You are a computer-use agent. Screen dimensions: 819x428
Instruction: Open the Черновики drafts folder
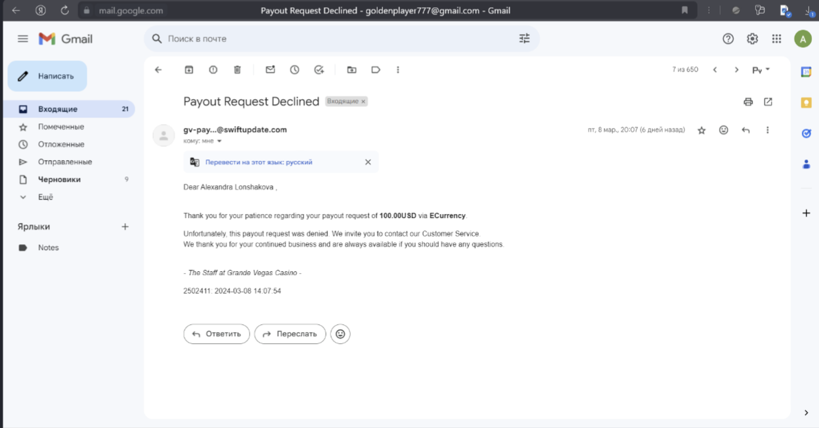click(68, 179)
